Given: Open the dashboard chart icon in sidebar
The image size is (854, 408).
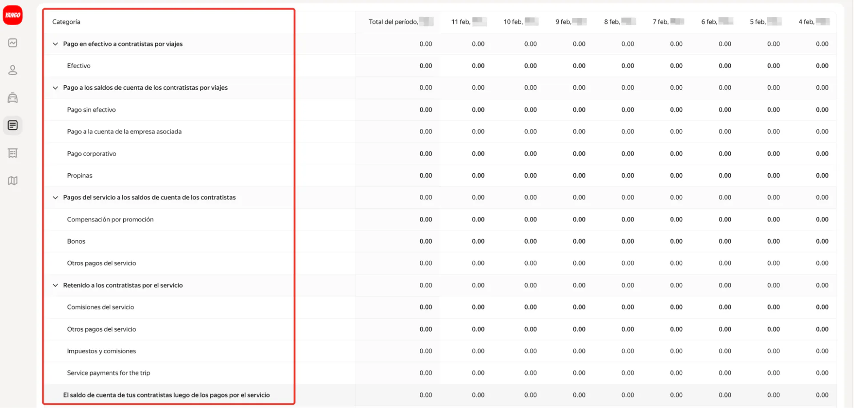Looking at the screenshot, I should 12,43.
